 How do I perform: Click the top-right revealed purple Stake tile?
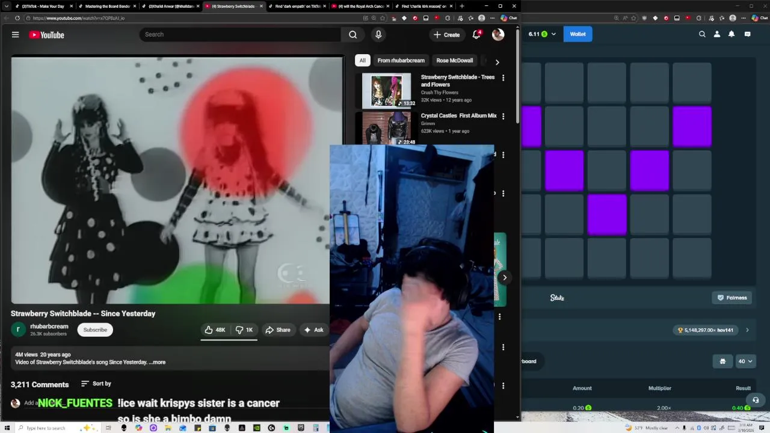[692, 126]
